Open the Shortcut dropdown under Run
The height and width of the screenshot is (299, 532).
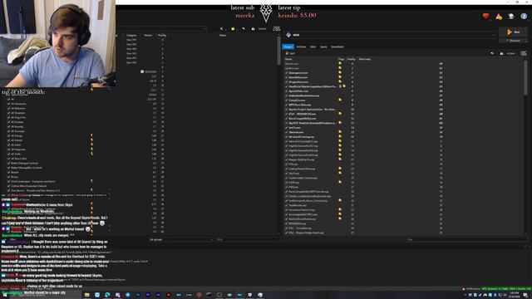tap(513, 41)
